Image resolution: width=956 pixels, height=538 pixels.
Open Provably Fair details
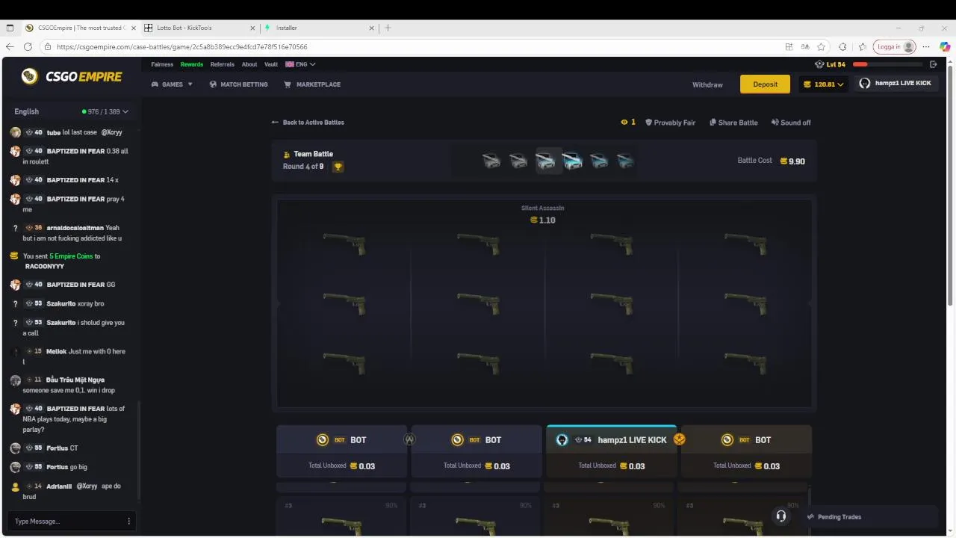tap(670, 123)
